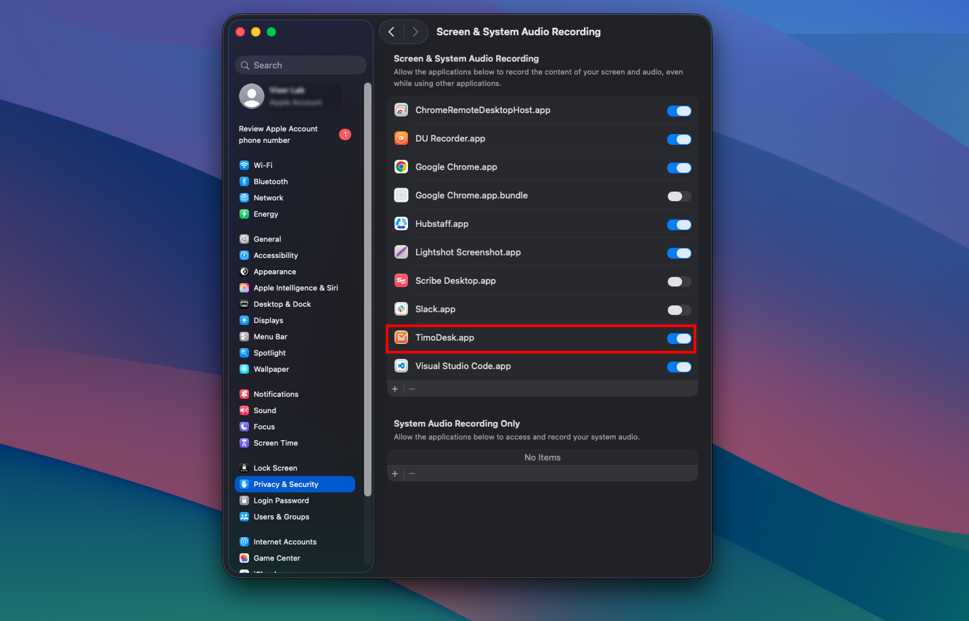
Task: Click the DU Recorder app icon
Action: pos(401,138)
